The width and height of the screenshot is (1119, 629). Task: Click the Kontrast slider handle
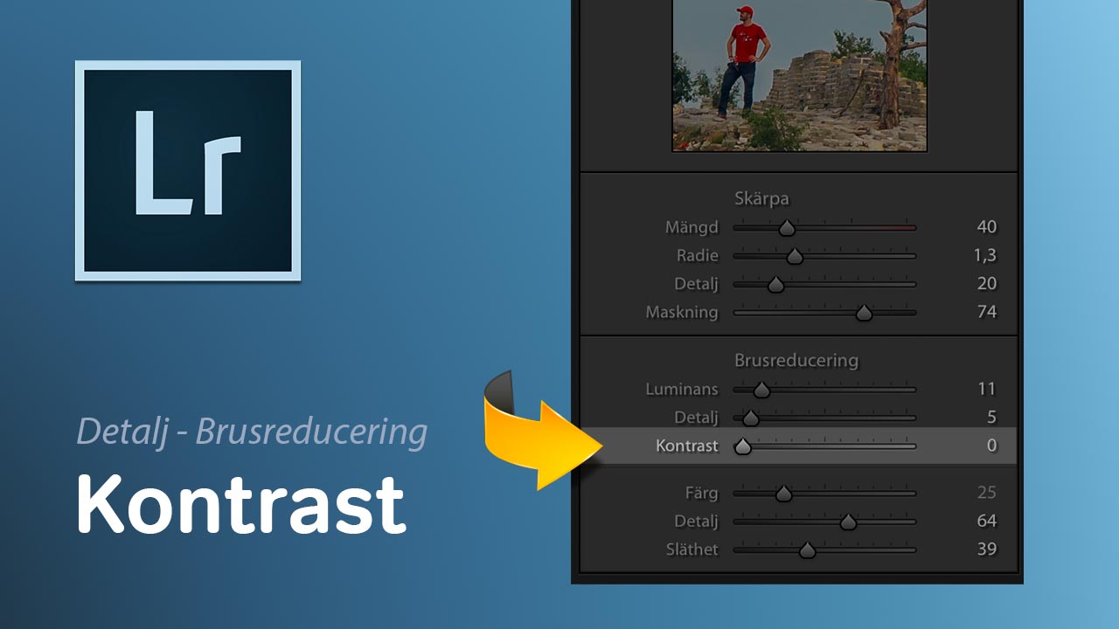[743, 447]
